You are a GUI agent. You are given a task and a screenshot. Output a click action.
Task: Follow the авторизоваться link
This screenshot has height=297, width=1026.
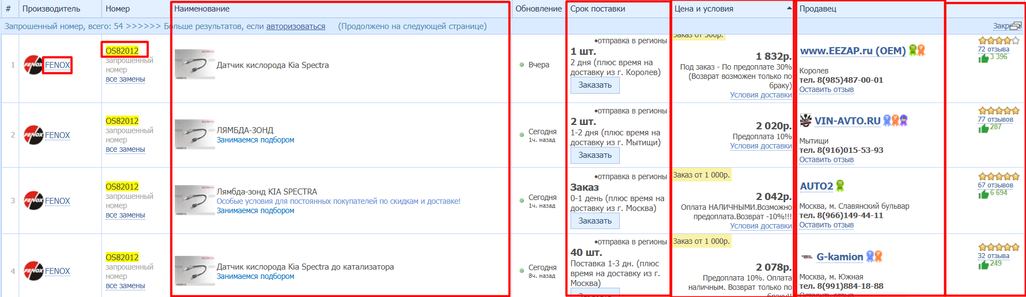tap(295, 26)
